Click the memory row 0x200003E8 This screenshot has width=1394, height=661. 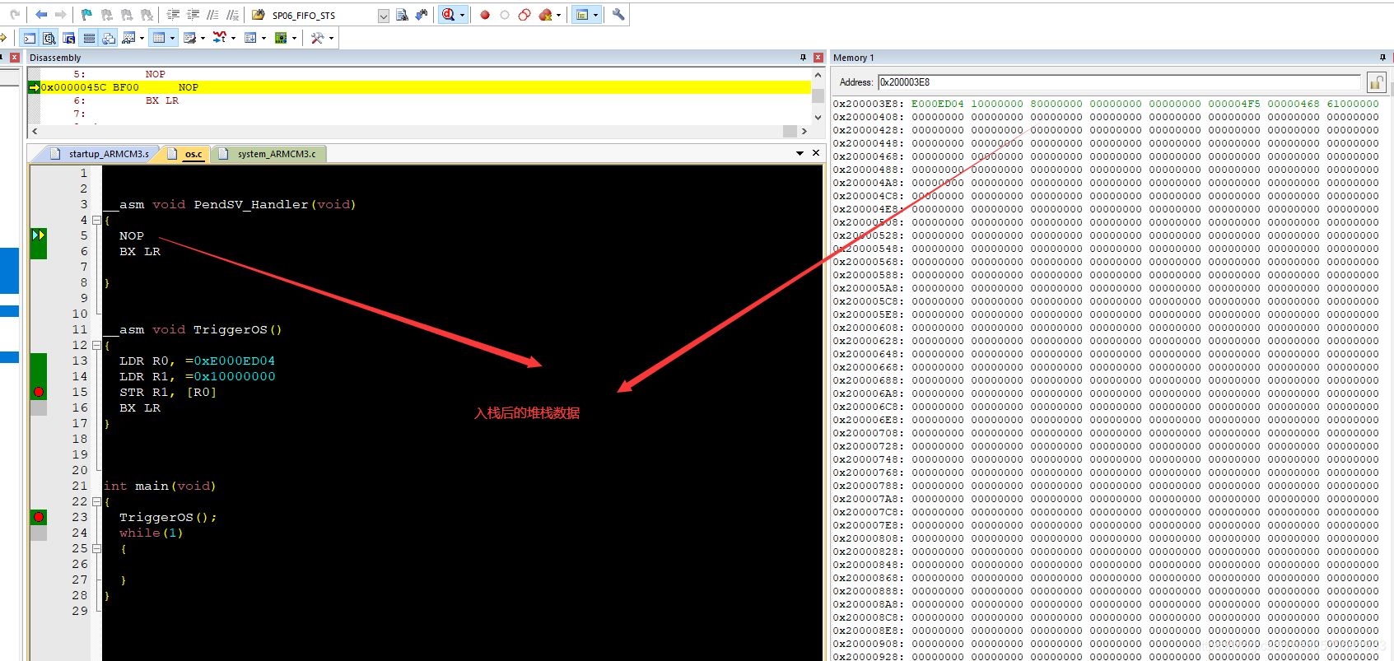pos(1106,104)
